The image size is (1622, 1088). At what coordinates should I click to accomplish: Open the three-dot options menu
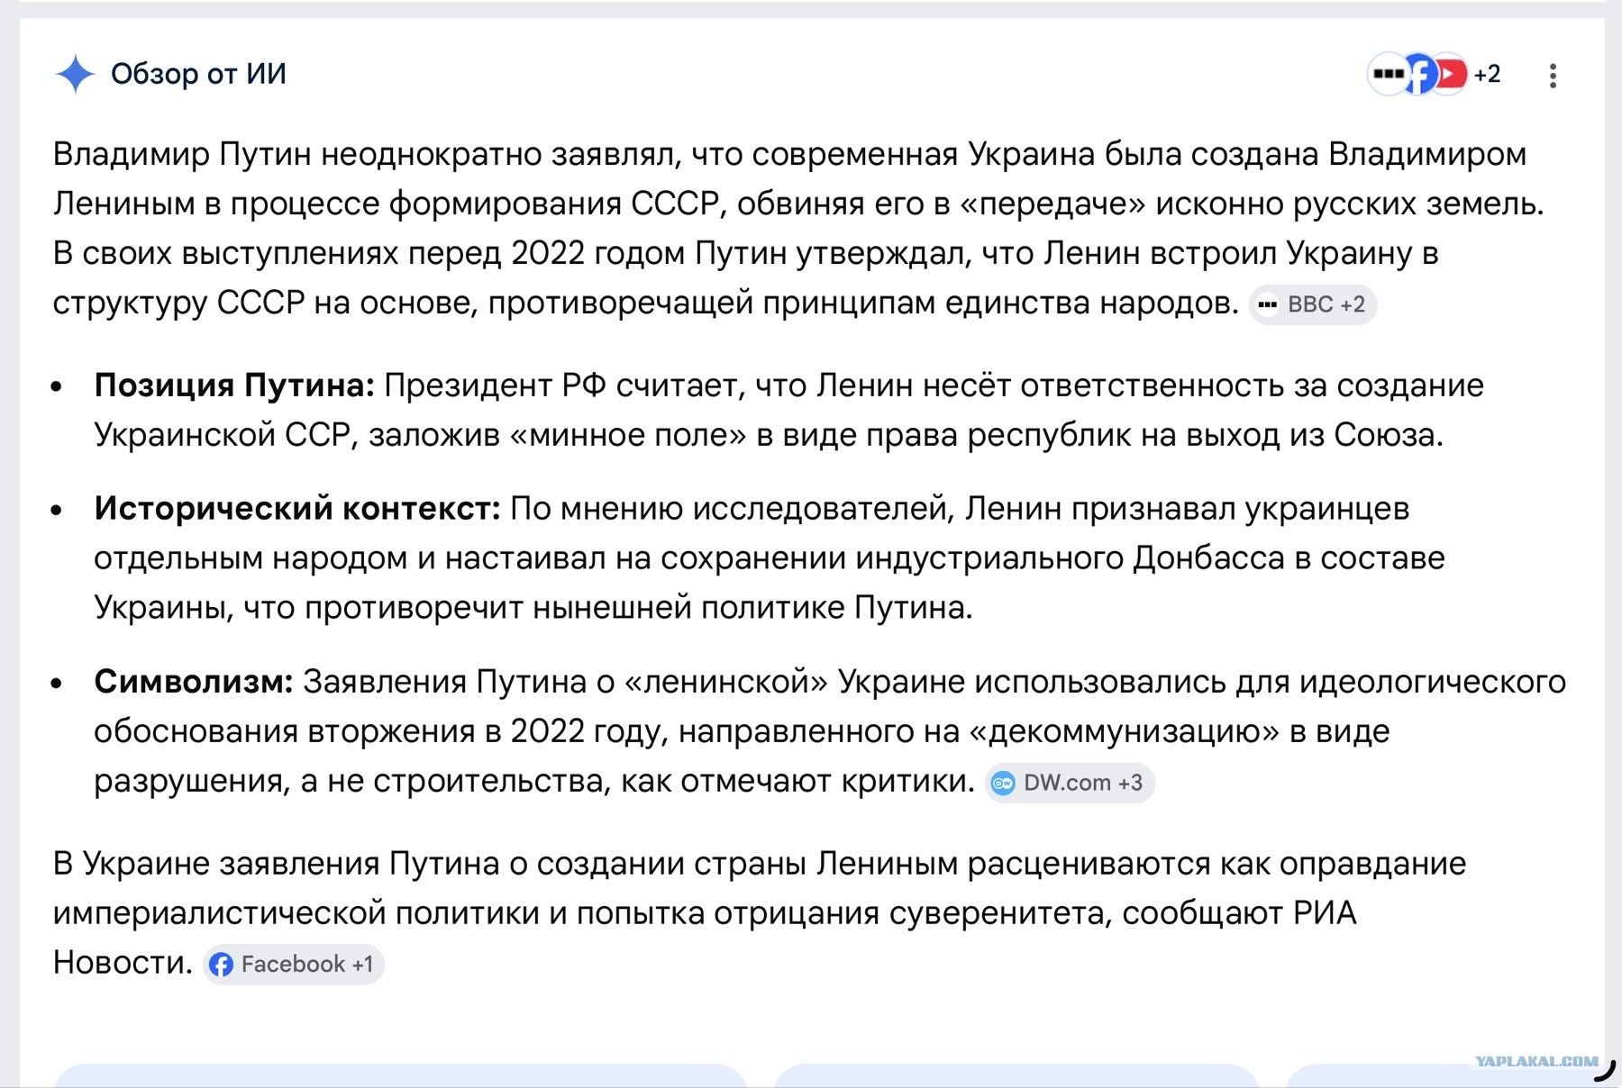pos(1553,76)
